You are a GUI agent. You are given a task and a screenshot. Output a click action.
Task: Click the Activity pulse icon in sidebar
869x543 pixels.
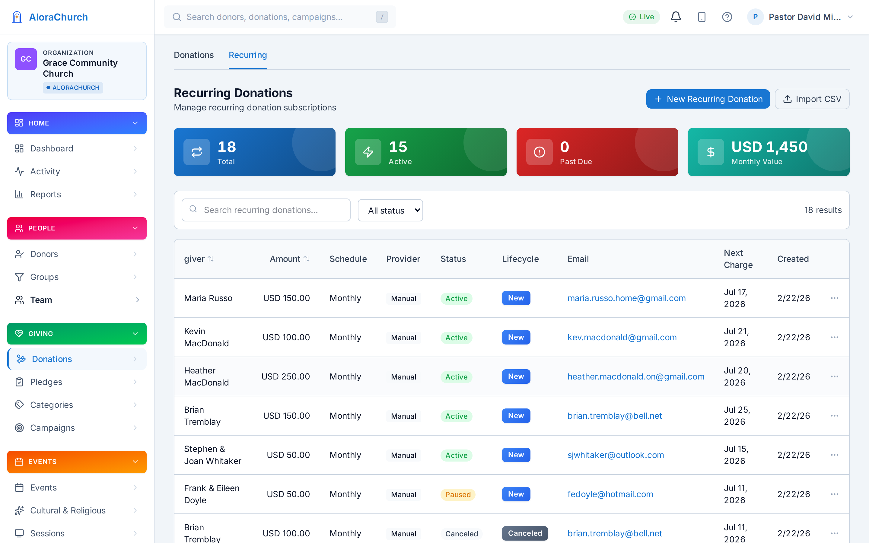(19, 171)
